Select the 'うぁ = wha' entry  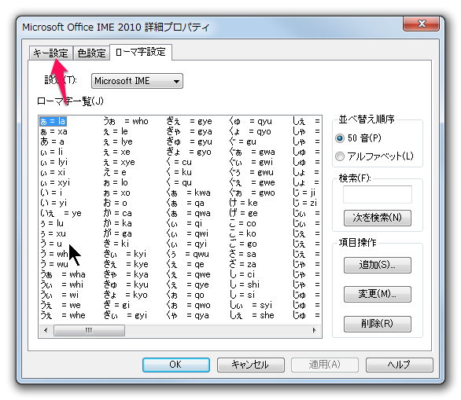(63, 274)
